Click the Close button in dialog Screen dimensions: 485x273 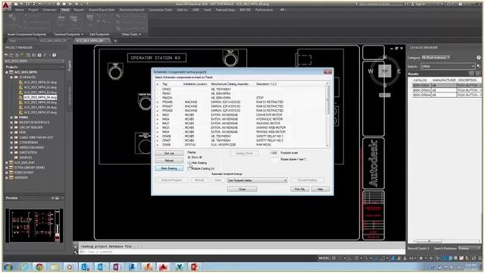click(x=242, y=189)
